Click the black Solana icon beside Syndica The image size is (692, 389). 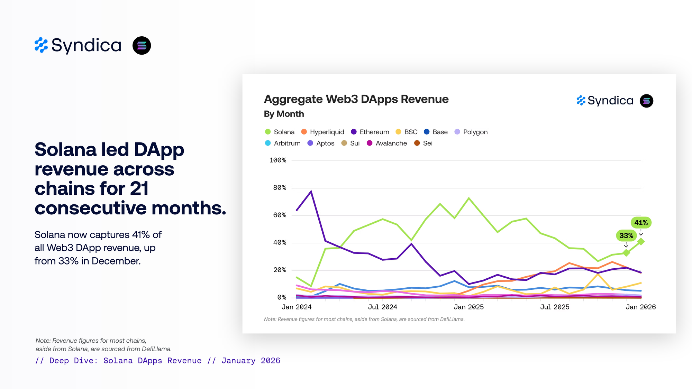142,45
